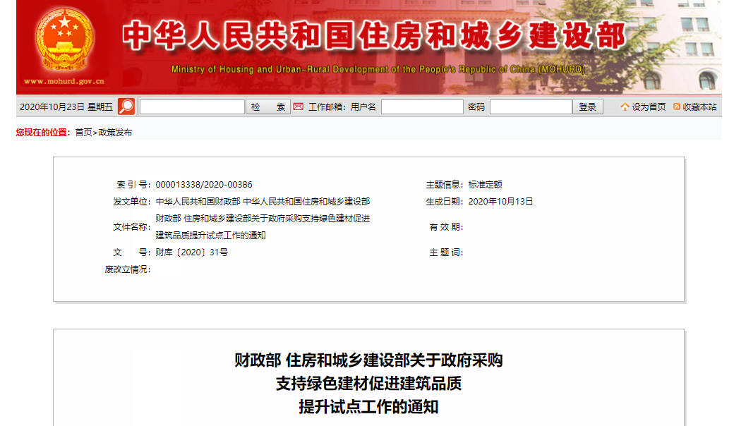The height and width of the screenshot is (426, 734).
Task: Click the red envelope work mailbox icon
Action: pyautogui.click(x=298, y=107)
